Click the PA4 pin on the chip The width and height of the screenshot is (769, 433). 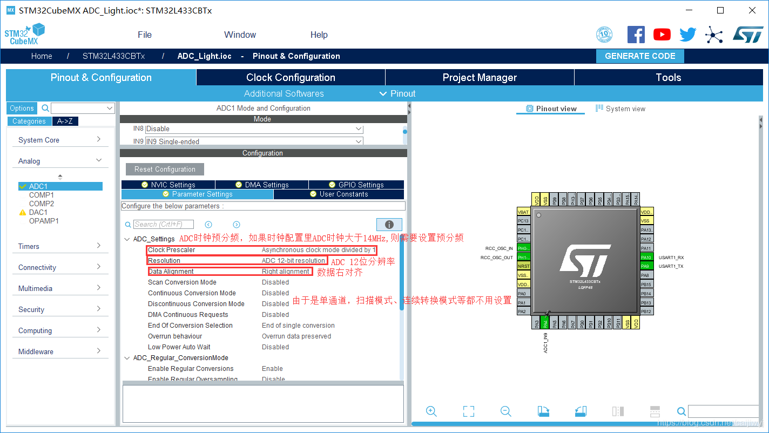pyautogui.click(x=545, y=323)
